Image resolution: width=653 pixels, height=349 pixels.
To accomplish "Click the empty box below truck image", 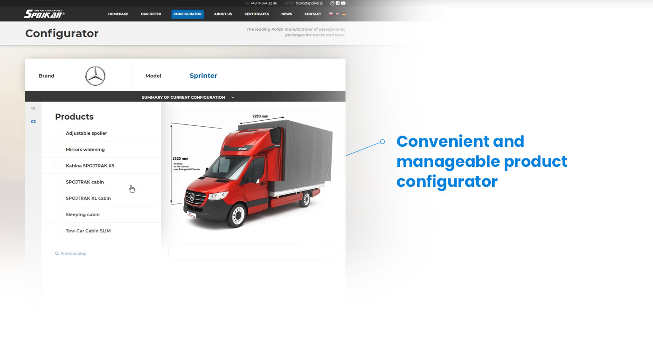I will 253,252.
